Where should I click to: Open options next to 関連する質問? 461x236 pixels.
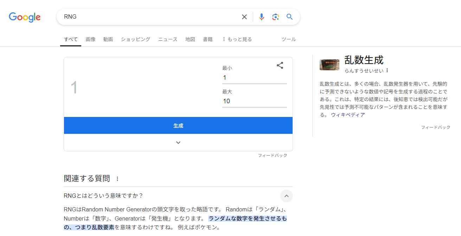point(117,179)
